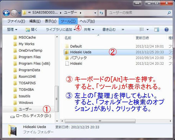Click the file list scroll left arrow
Viewport: 175px width, 140px height.
point(62,121)
